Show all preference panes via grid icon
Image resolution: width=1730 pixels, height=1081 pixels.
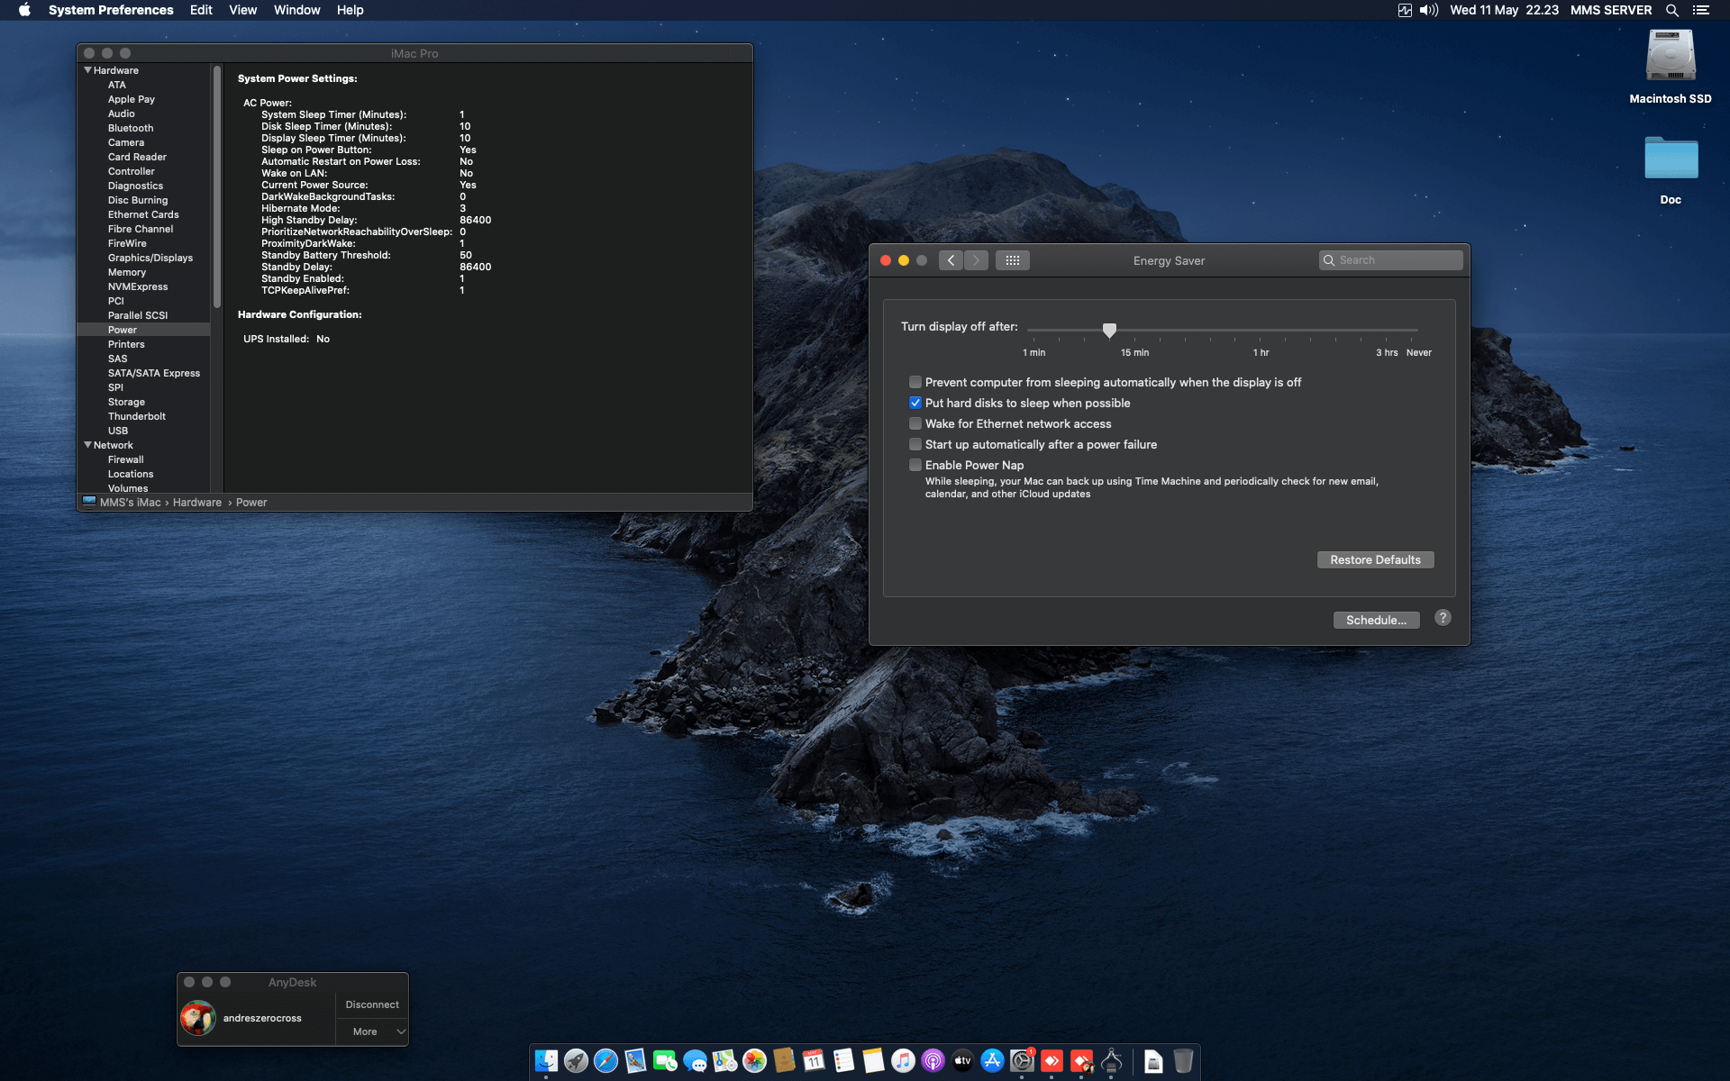click(1013, 260)
